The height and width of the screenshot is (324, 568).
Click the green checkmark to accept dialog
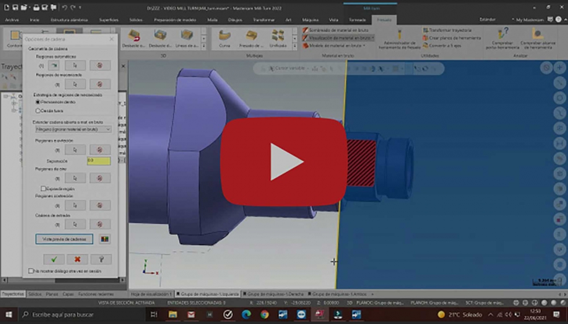(53, 259)
